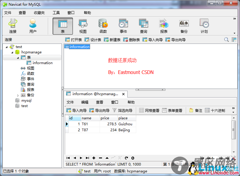Viewport: 240px width, 176px height.
Task: Open the 编辑 menu in data tab
Action: (85, 102)
